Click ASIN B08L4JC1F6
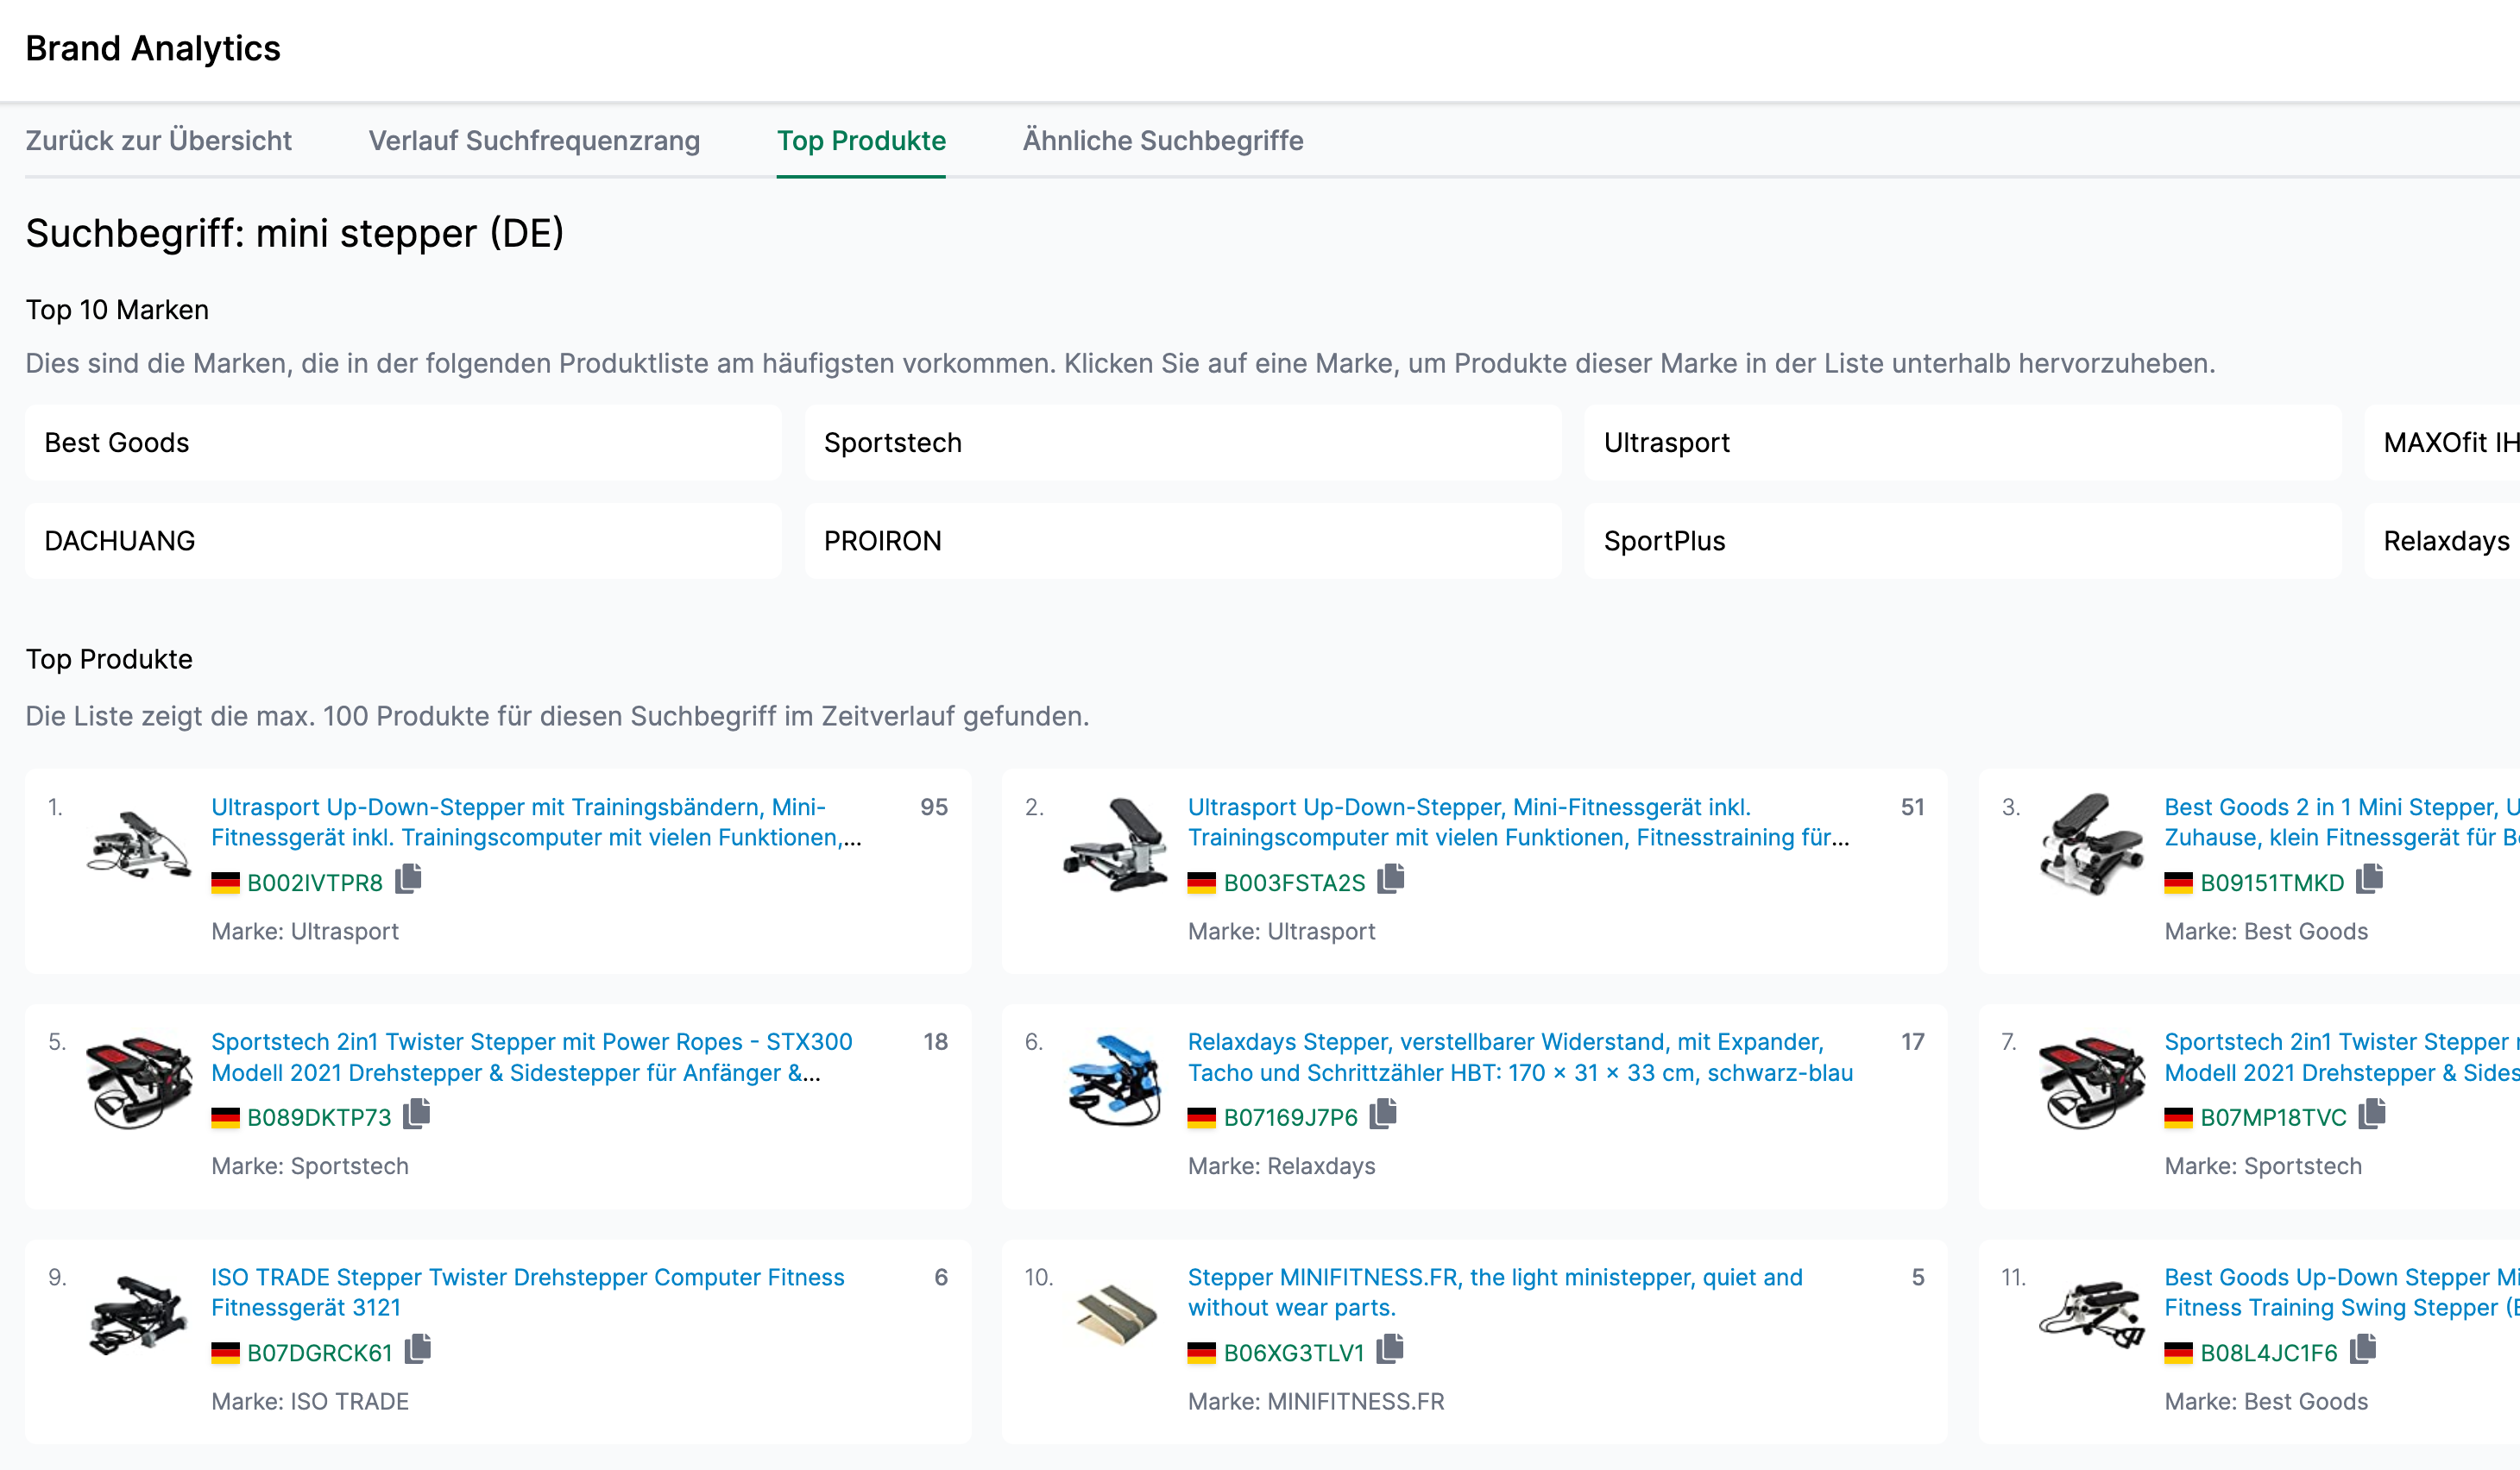The image size is (2520, 1470). click(2269, 1354)
